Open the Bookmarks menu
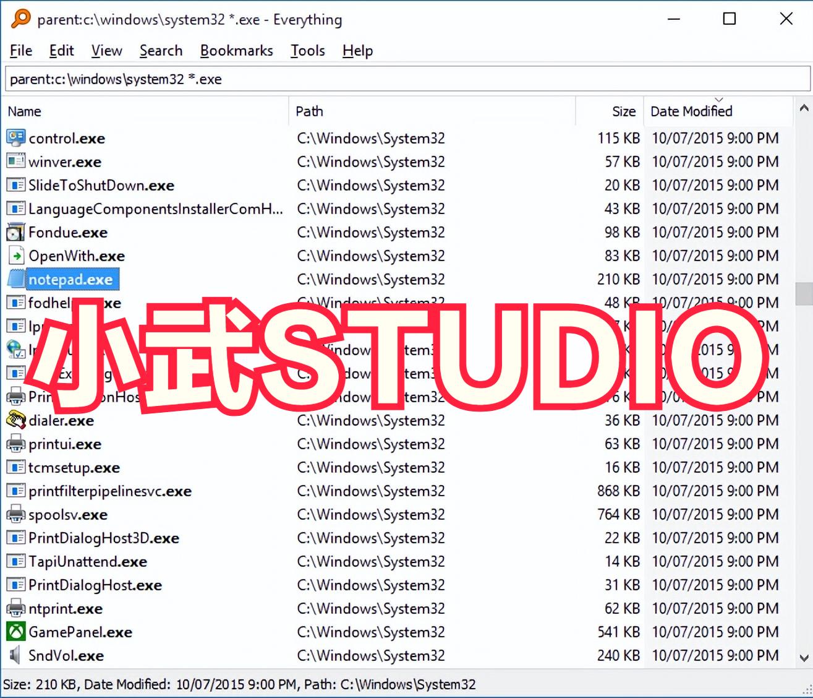This screenshot has width=813, height=698. (236, 51)
